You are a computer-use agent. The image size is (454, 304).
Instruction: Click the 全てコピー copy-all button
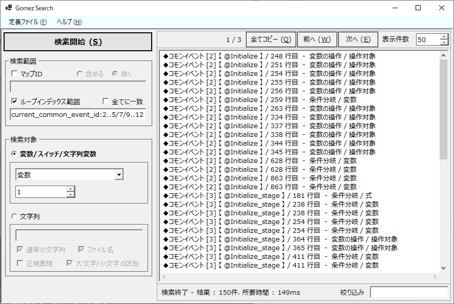pos(271,39)
